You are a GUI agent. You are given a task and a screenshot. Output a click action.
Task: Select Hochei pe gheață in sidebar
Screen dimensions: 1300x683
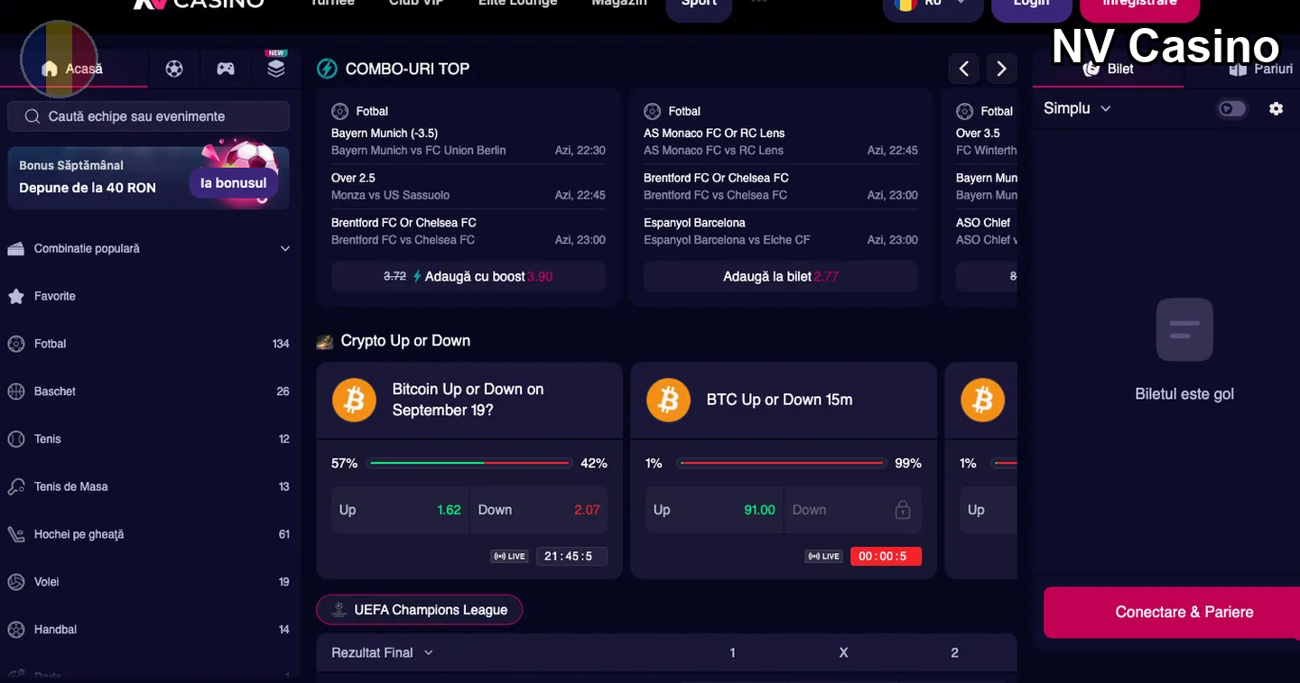148,534
